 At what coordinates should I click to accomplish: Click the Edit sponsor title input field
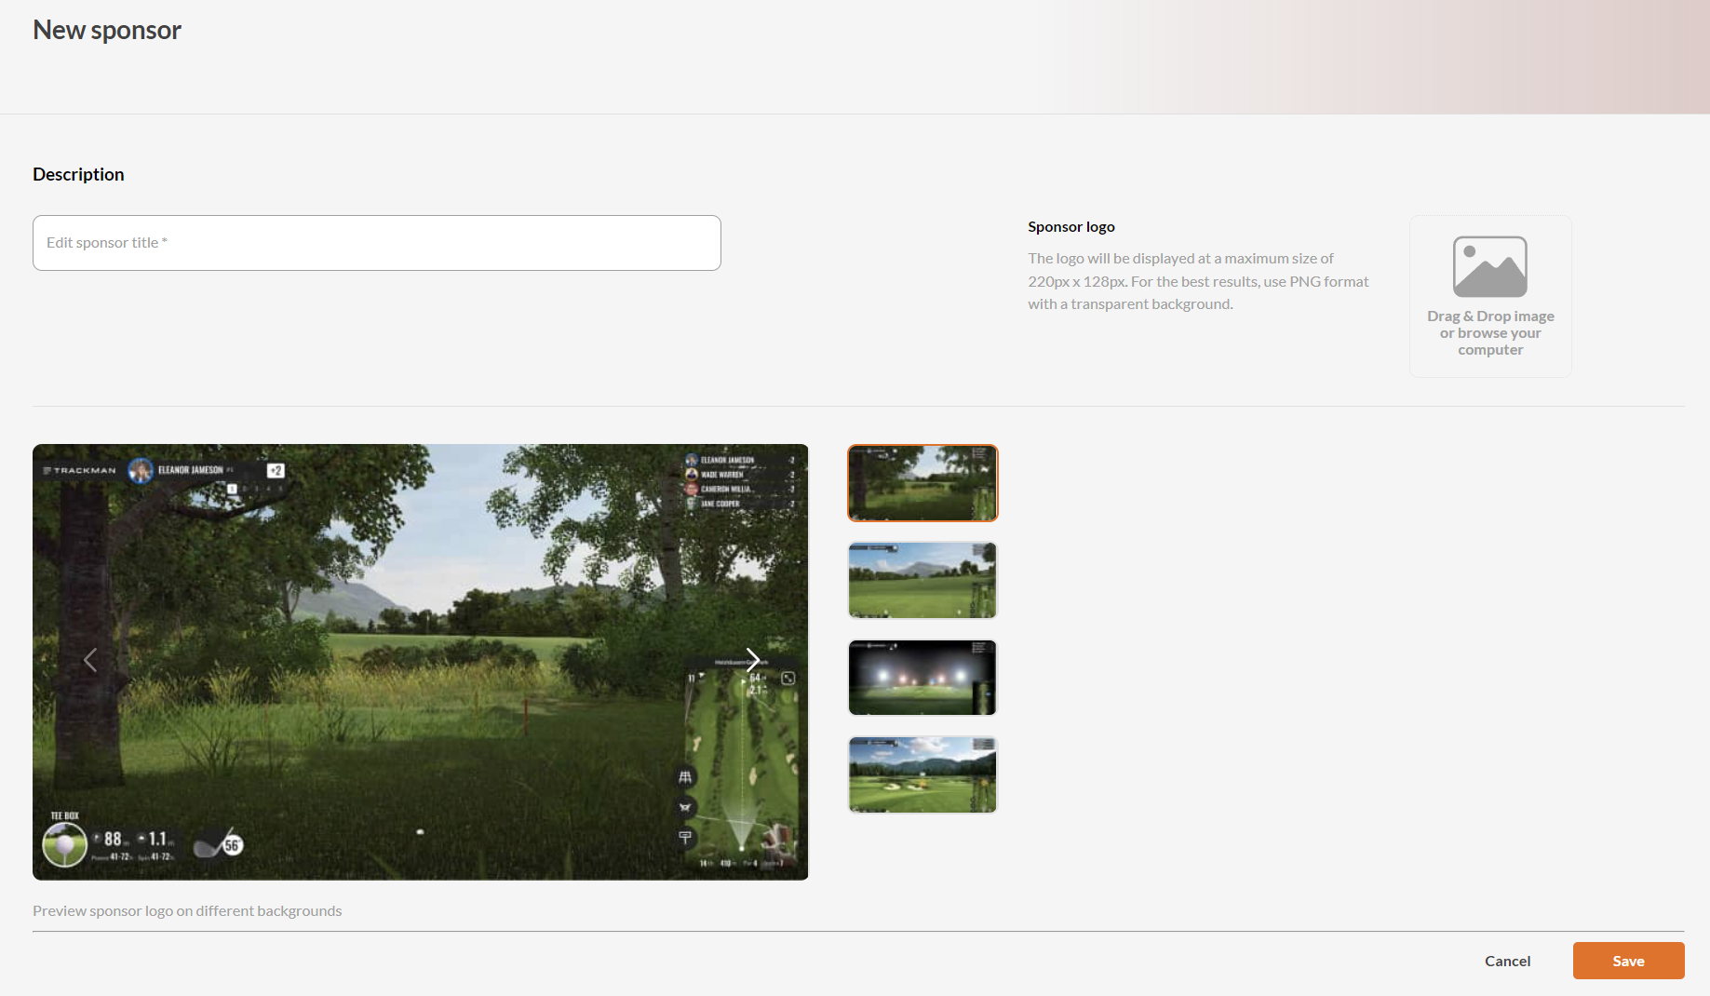[377, 243]
